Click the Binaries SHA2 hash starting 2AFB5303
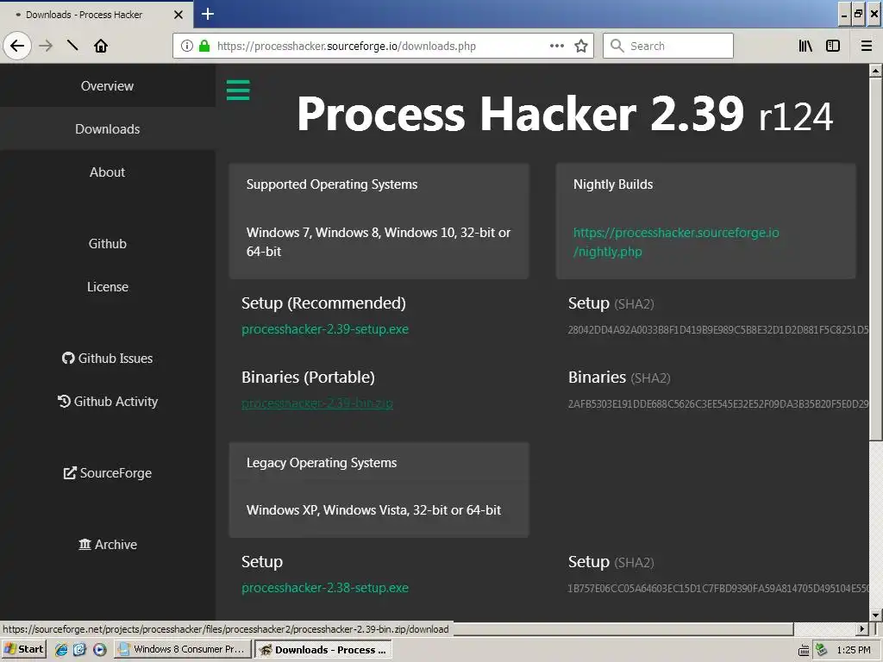883x662 pixels. pyautogui.click(x=718, y=403)
